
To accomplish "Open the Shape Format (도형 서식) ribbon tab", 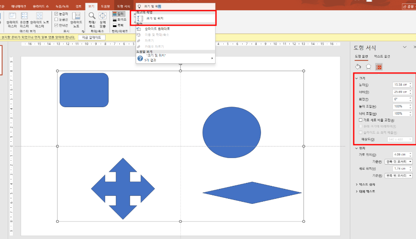I will point(124,6).
